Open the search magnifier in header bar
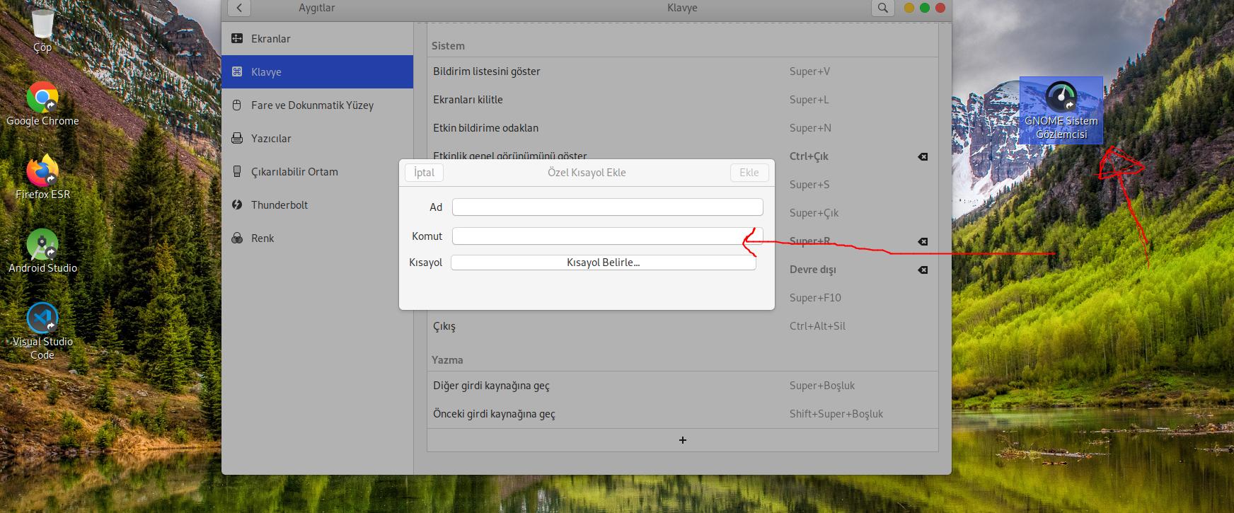Screen dimensions: 1234x513 (x=882, y=8)
